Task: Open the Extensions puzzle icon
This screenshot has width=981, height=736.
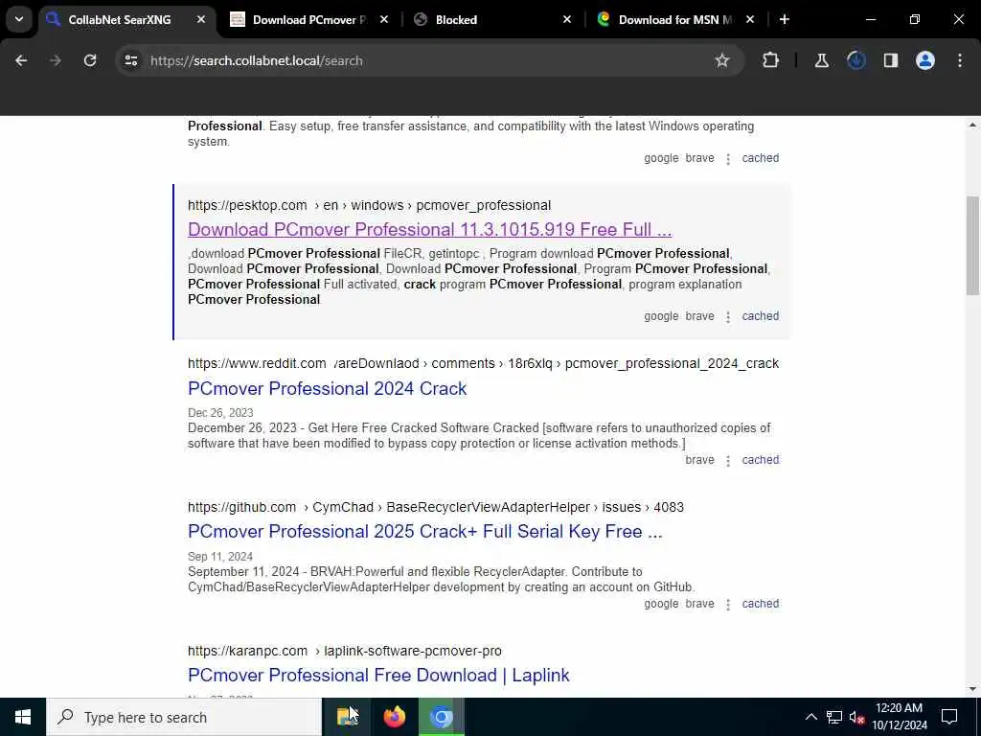Action: 771,60
